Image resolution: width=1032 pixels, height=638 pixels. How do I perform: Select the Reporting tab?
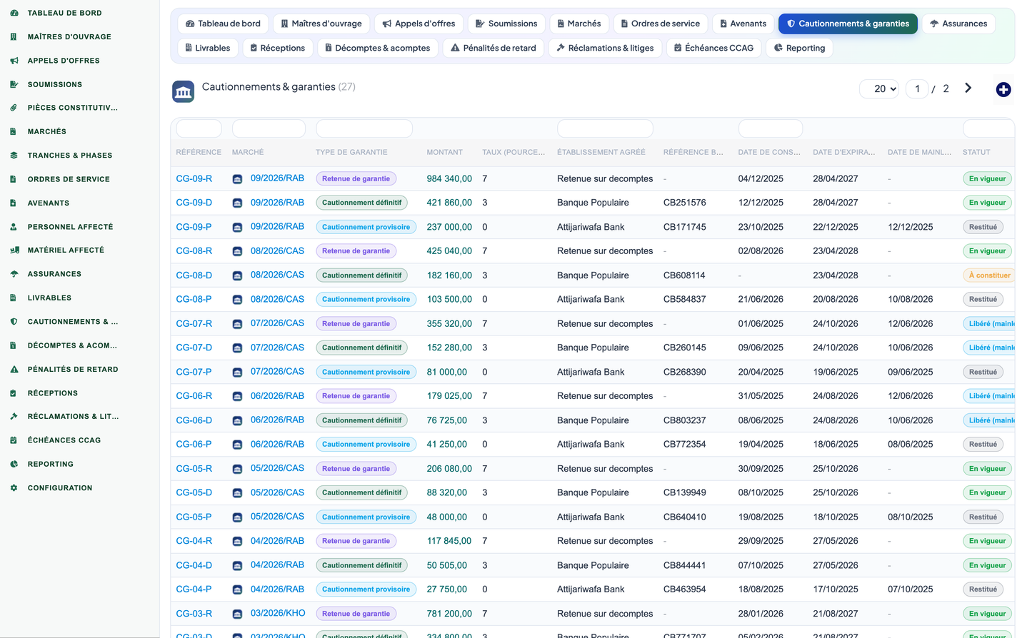pos(799,48)
